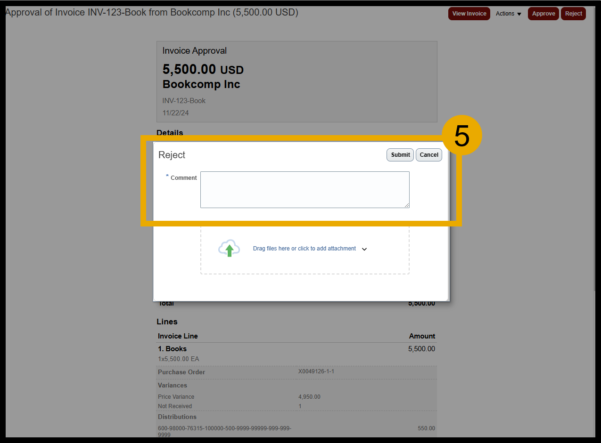Click the Reject button in the page header
Viewport: 601px width, 443px height.
coord(573,14)
